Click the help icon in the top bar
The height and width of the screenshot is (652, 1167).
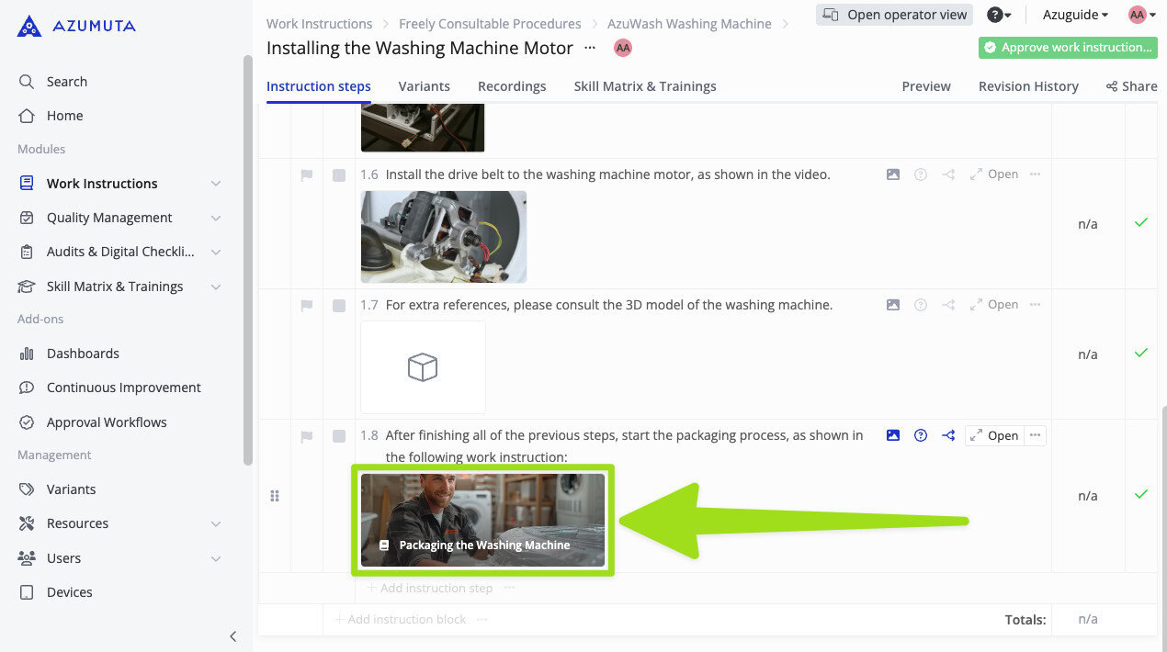pos(995,14)
